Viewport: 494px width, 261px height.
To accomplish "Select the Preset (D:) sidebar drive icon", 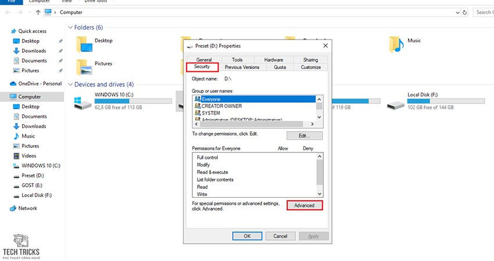I will [x=16, y=176].
